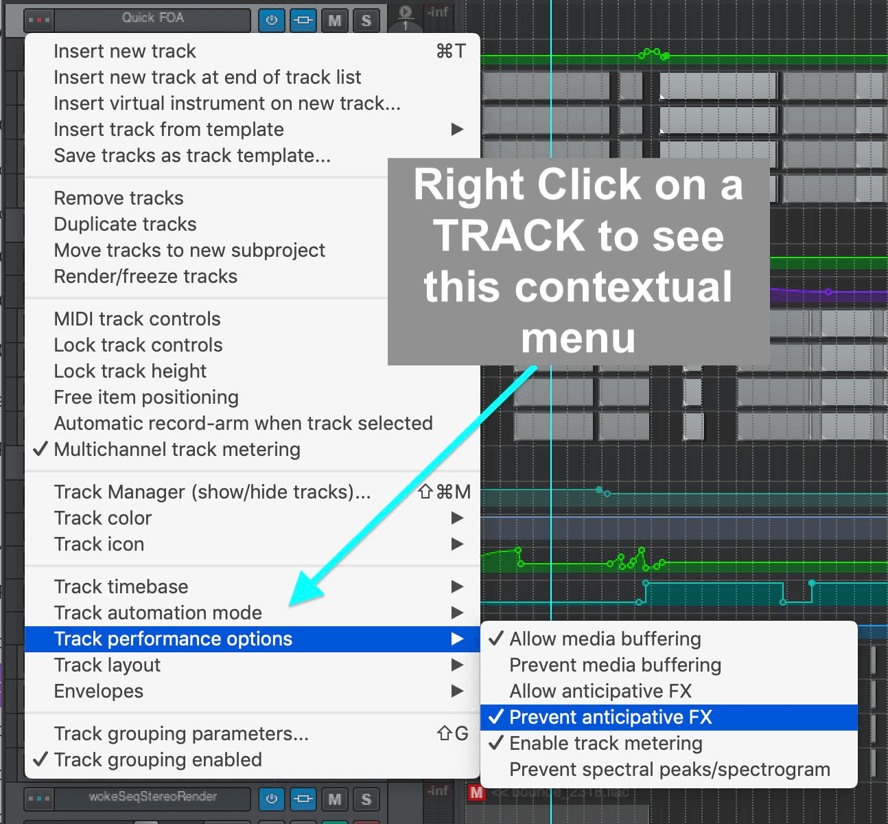The width and height of the screenshot is (888, 824).
Task: Open the Track performance options submenu
Action: point(253,639)
